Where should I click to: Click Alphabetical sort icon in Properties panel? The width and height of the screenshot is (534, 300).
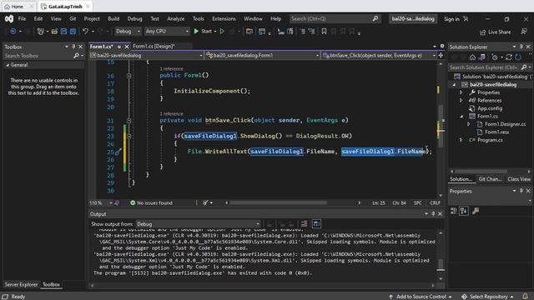coord(464,211)
